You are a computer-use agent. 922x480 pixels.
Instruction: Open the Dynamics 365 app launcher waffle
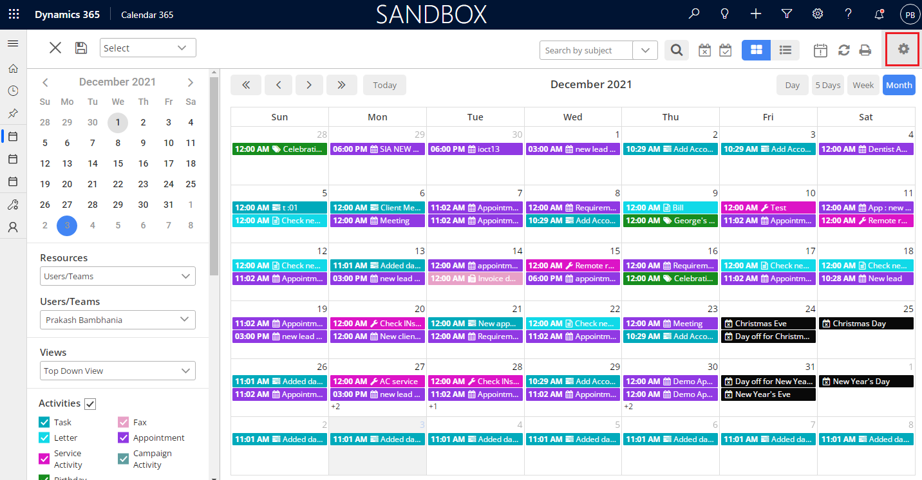click(14, 14)
